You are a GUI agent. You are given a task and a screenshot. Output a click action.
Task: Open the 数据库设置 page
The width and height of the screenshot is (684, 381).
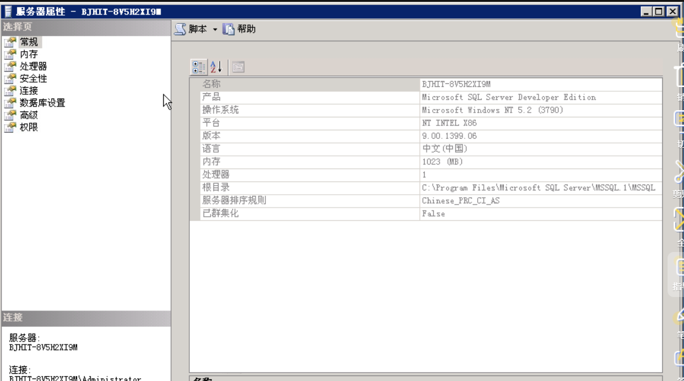click(x=43, y=103)
